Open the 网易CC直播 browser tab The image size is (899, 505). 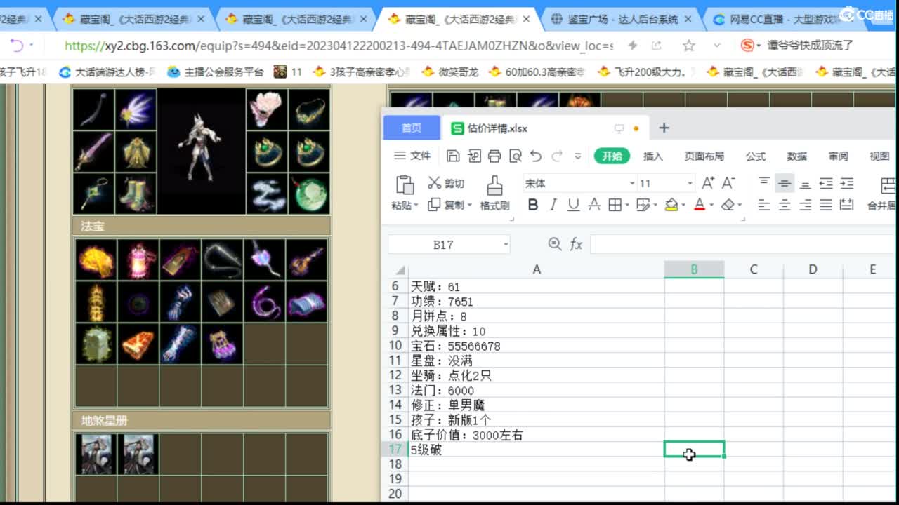[x=780, y=20]
